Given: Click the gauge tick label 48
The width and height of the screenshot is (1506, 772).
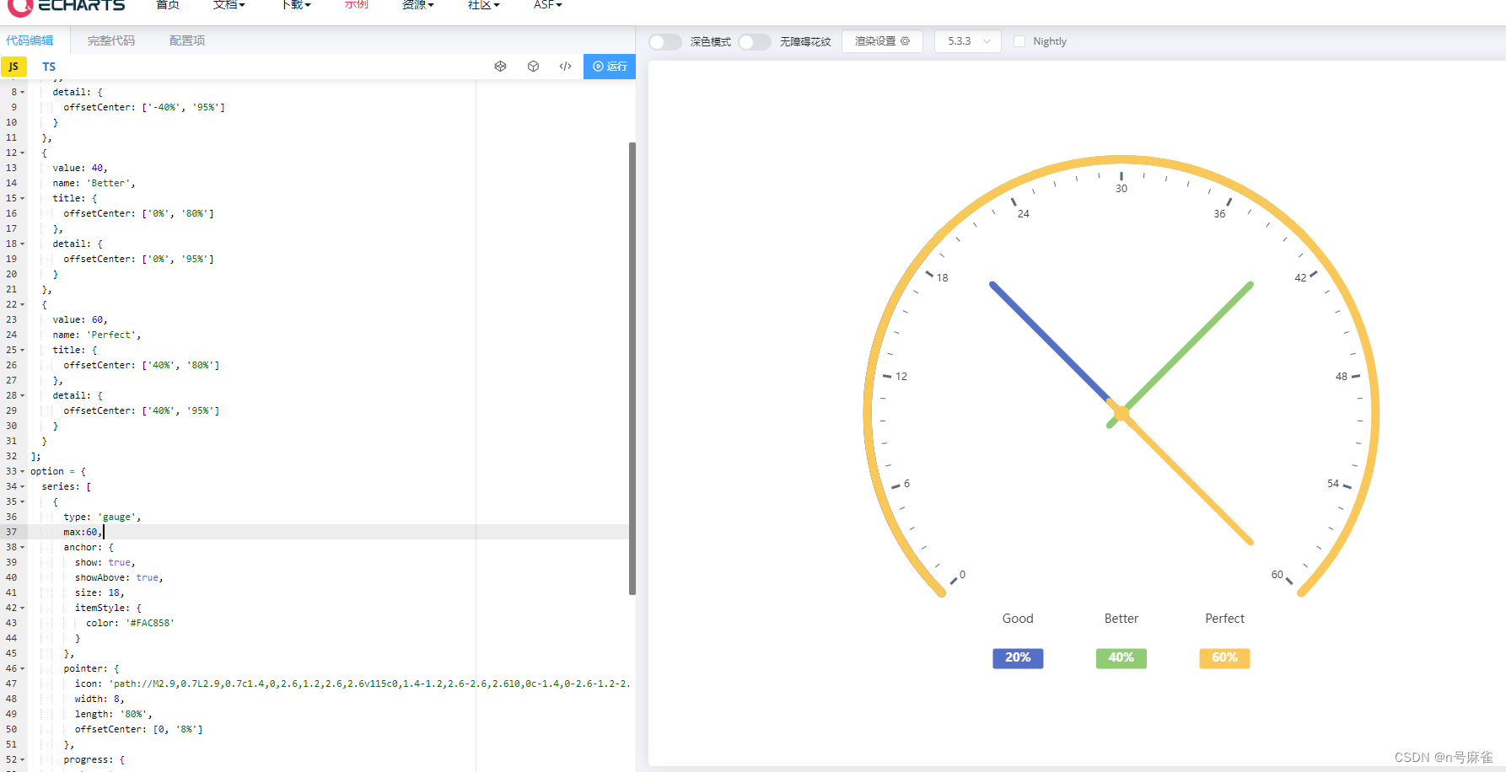Looking at the screenshot, I should click(x=1341, y=377).
